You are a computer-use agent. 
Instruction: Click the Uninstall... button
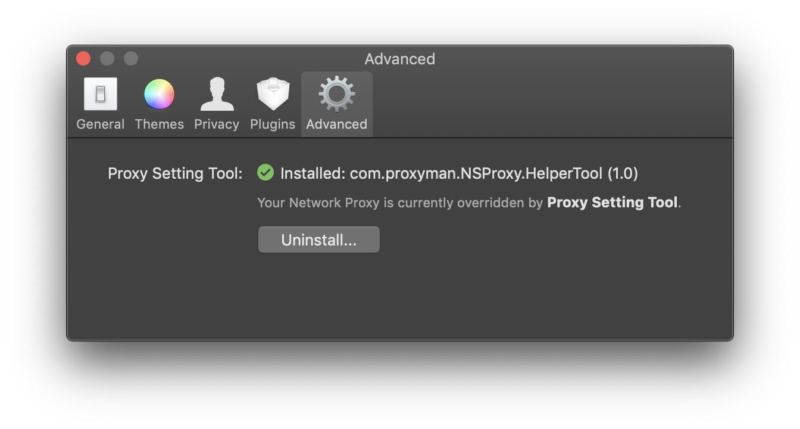pos(319,240)
